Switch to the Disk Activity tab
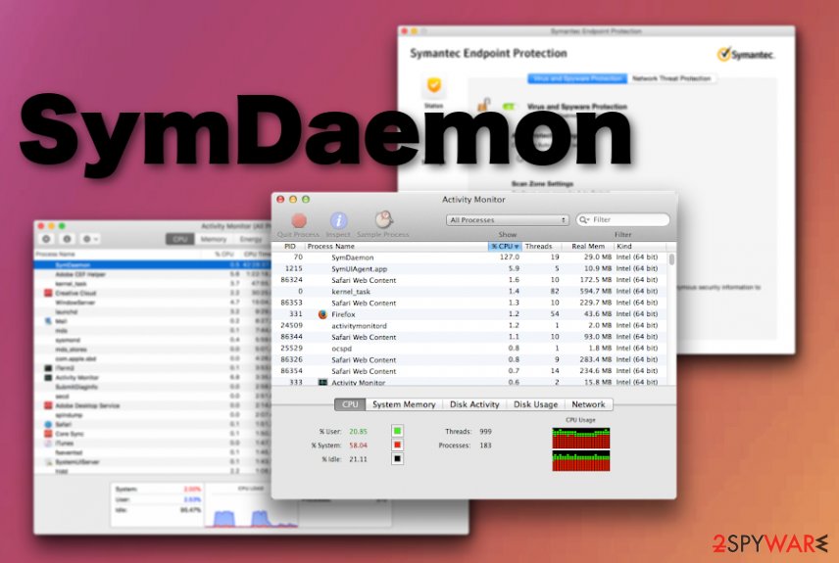 474,404
